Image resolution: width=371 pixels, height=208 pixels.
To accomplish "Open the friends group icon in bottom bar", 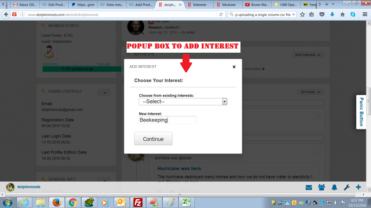I will pyautogui.click(x=321, y=187).
